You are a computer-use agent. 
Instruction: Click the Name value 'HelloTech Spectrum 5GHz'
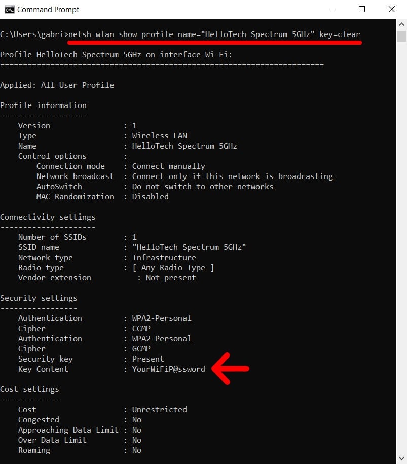point(184,146)
